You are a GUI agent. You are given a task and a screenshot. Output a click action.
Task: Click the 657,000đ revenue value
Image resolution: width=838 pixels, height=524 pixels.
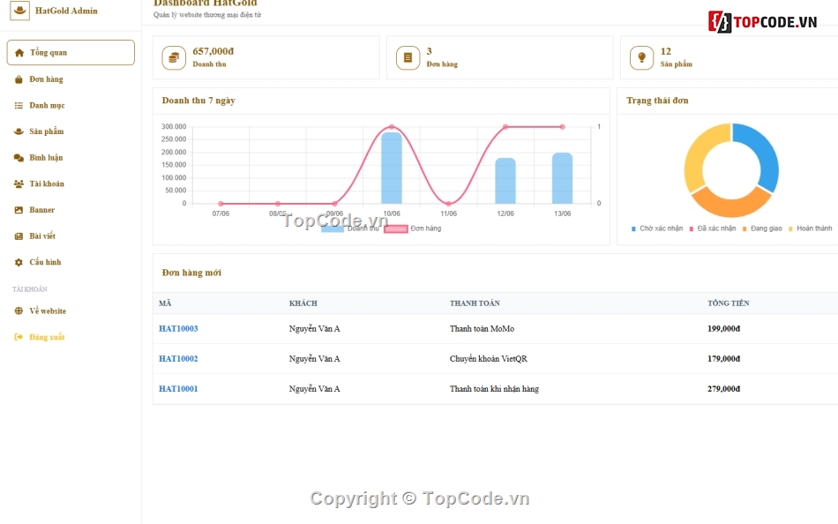coord(213,51)
